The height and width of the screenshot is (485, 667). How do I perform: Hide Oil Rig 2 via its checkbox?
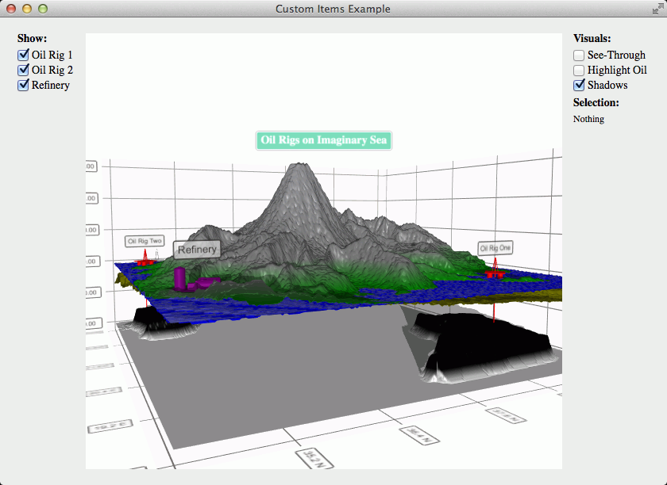click(24, 71)
